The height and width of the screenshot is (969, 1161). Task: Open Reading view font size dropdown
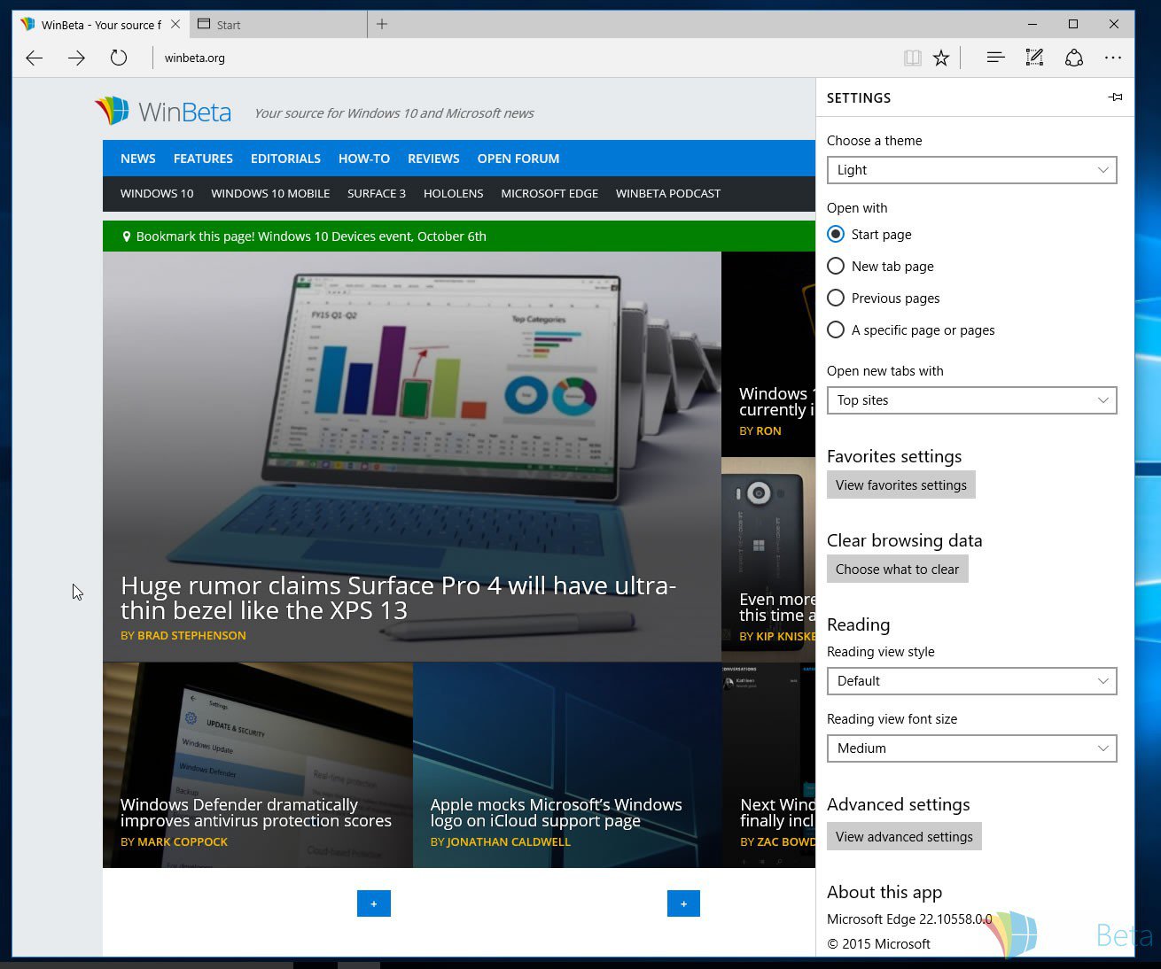tap(971, 748)
